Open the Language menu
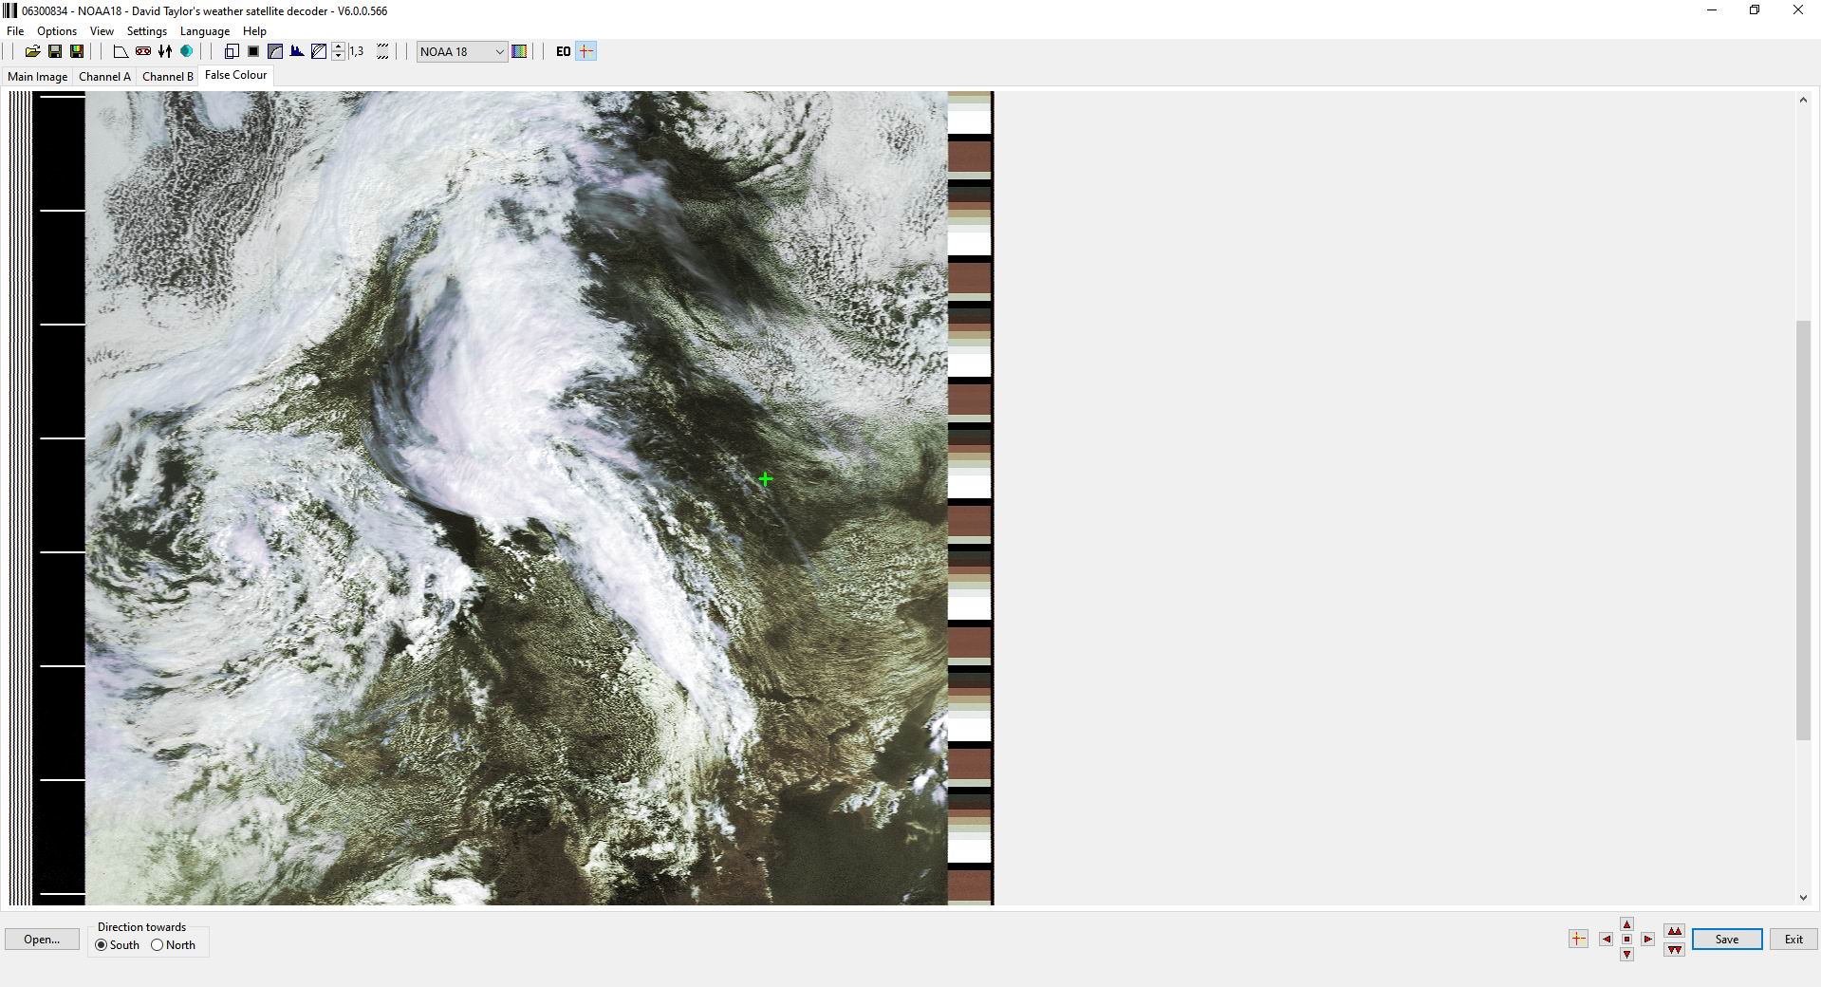1821x987 pixels. pos(205,30)
